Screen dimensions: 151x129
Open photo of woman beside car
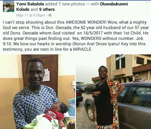coord(114,92)
